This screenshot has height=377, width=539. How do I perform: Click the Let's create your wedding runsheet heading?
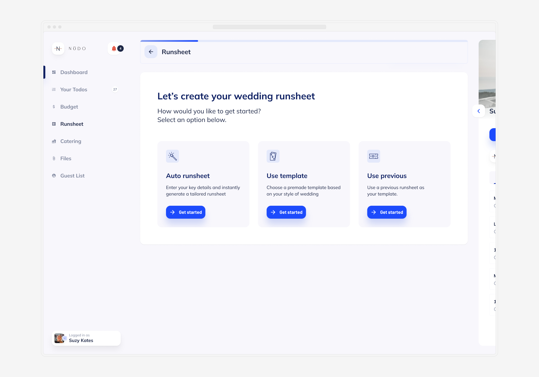pyautogui.click(x=236, y=96)
